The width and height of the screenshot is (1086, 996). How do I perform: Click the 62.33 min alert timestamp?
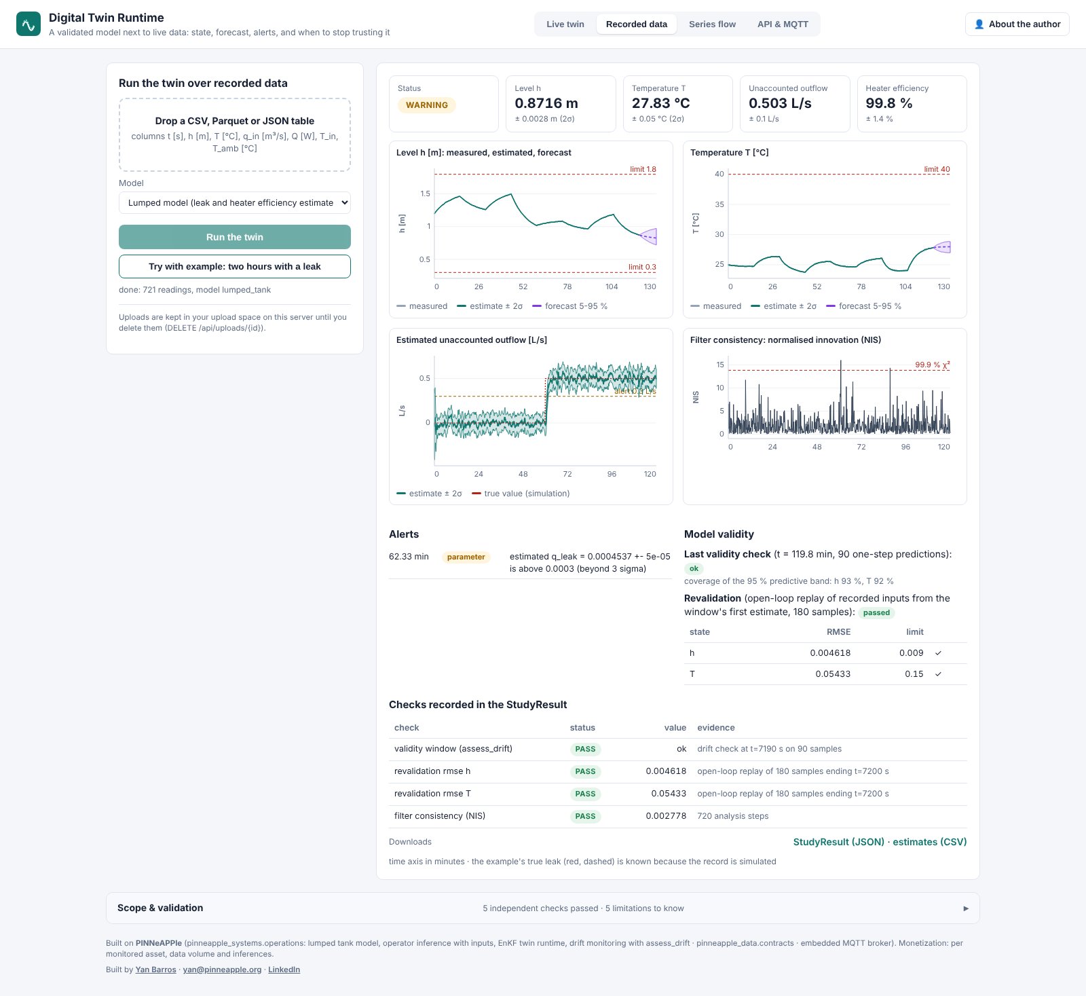pos(409,557)
